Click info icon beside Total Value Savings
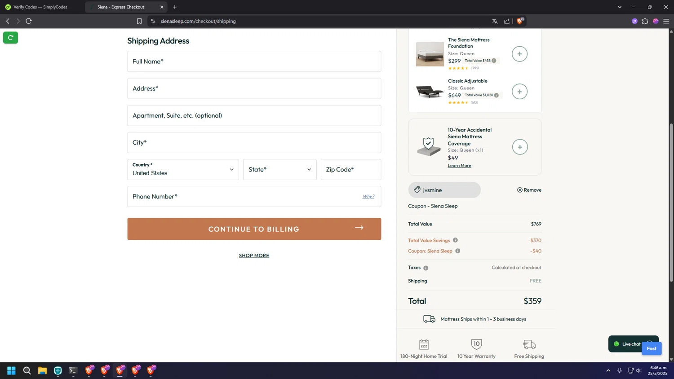 [455, 240]
